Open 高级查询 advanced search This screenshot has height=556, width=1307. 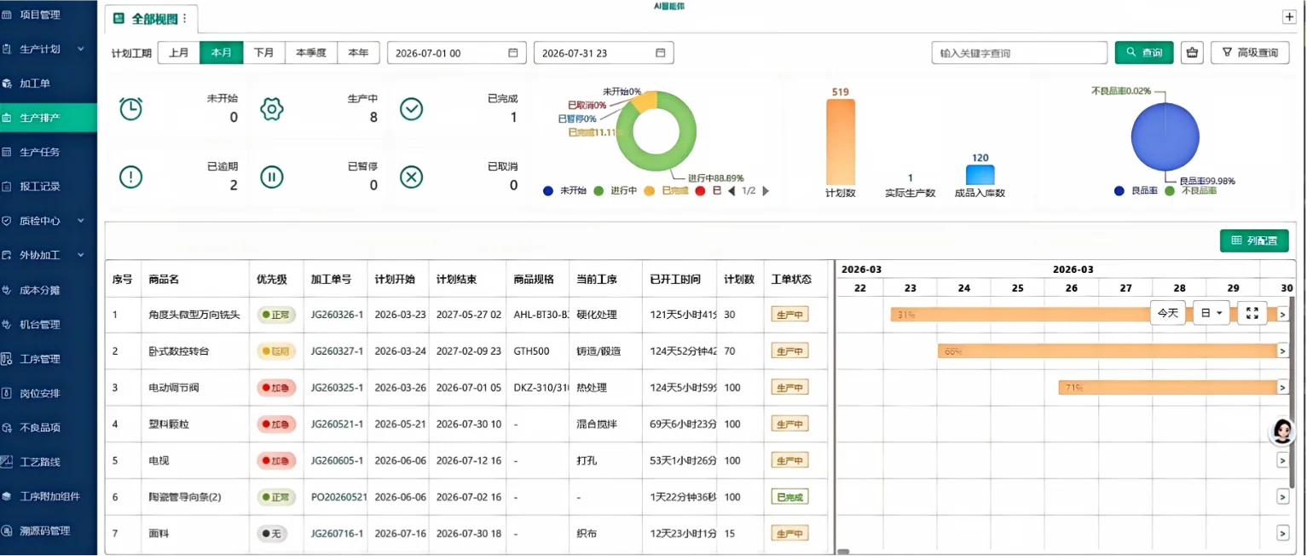pos(1250,53)
